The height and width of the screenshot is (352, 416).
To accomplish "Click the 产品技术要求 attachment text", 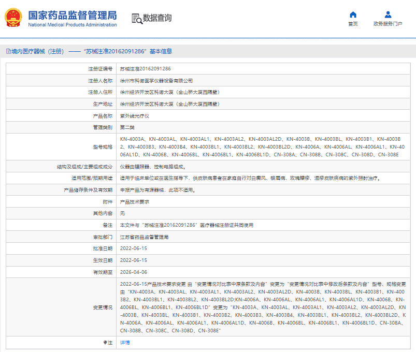I will coord(135,202).
